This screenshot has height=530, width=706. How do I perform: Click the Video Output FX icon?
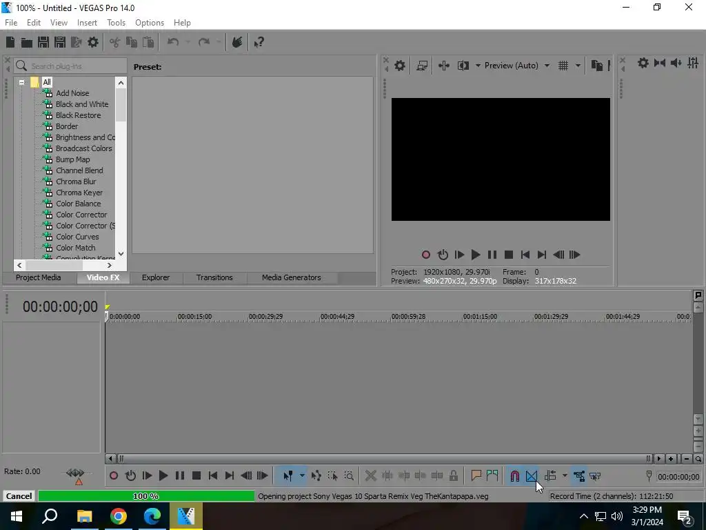coord(444,66)
